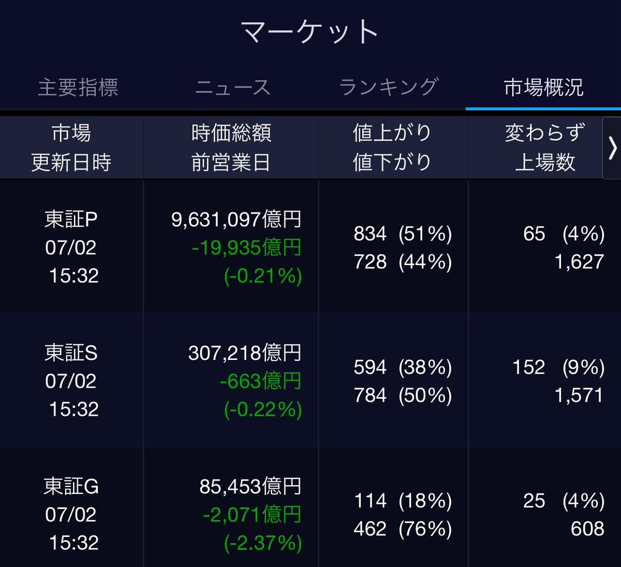Viewport: 621px width, 567px height.
Task: Open the 東証S market row
Action: tap(310, 381)
